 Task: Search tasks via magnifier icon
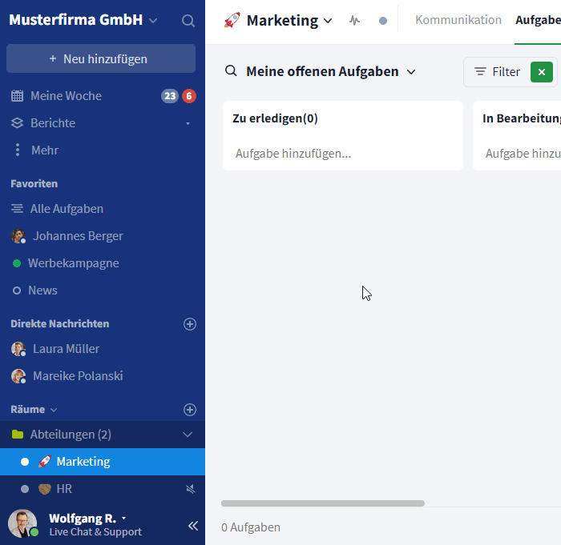231,70
